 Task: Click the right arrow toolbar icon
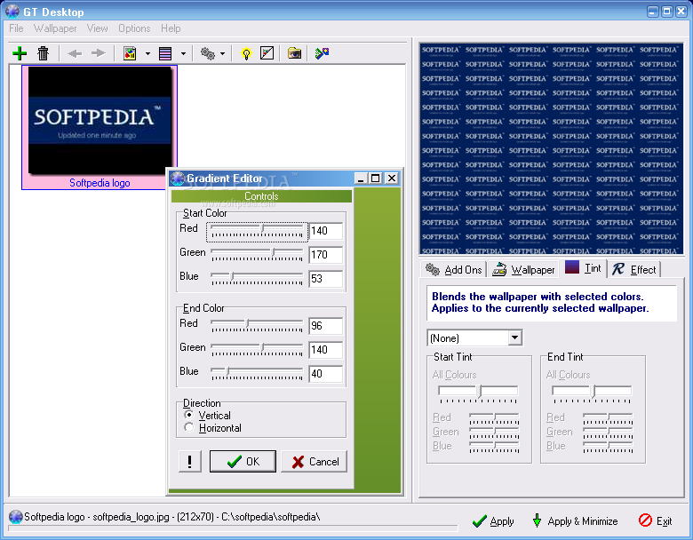pyautogui.click(x=98, y=53)
